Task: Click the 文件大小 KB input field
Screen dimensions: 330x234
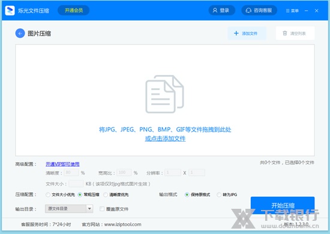Action: [76, 184]
